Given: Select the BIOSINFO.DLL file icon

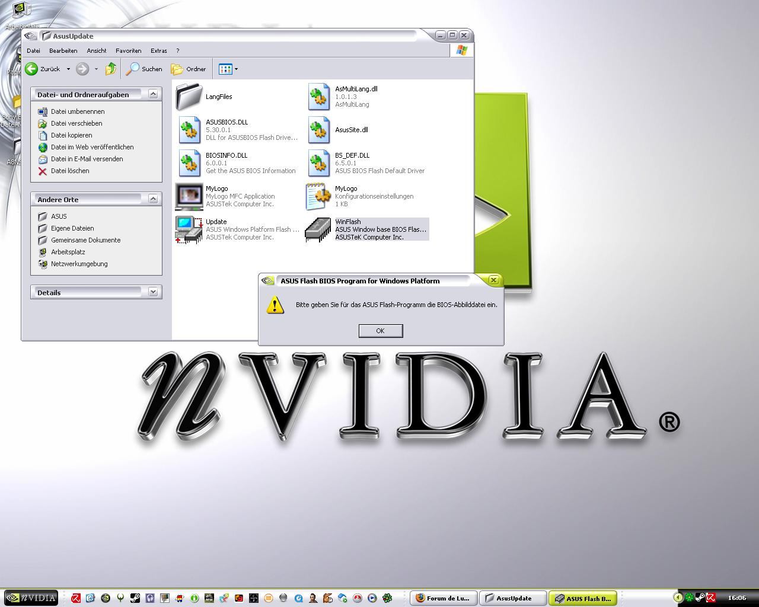Looking at the screenshot, I should click(x=189, y=162).
